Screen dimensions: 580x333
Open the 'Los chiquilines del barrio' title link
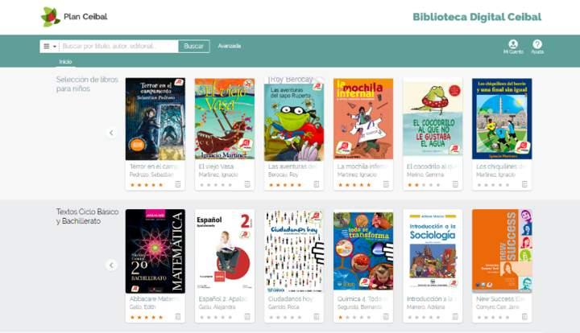coord(499,166)
